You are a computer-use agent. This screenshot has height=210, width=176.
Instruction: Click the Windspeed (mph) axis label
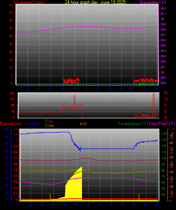pos(28,2)
